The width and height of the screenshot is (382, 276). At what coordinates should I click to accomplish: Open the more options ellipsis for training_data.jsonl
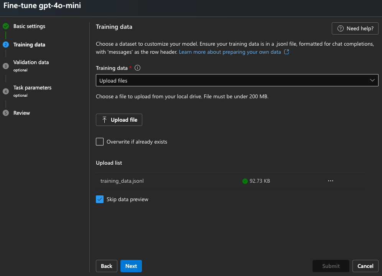pyautogui.click(x=331, y=181)
